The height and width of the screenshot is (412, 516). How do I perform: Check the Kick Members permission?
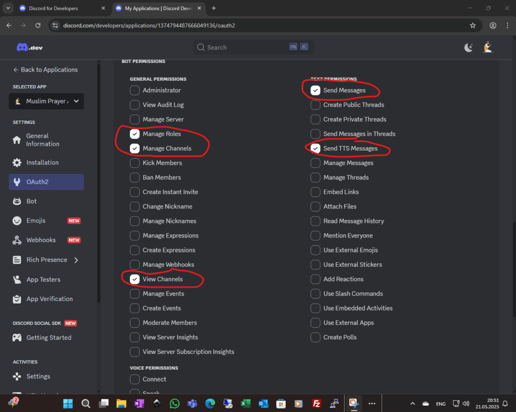click(x=135, y=163)
